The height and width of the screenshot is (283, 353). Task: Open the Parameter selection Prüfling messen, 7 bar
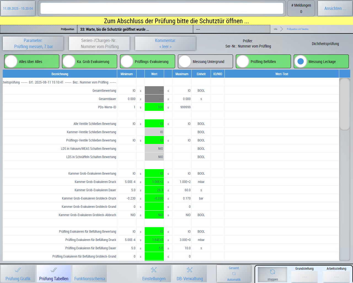pyautogui.click(x=33, y=44)
